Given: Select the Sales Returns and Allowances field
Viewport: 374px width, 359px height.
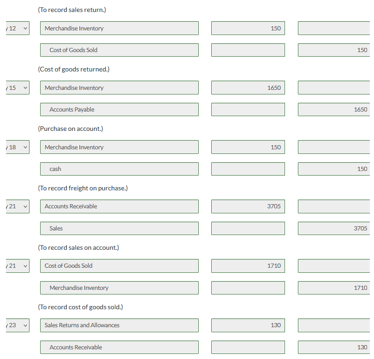Looking at the screenshot, I should click(x=119, y=325).
